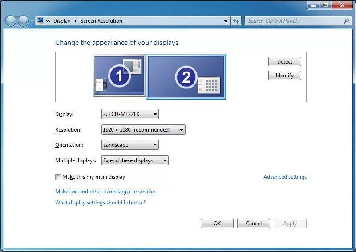Select monitor 2 thumbnail

[x=186, y=76]
